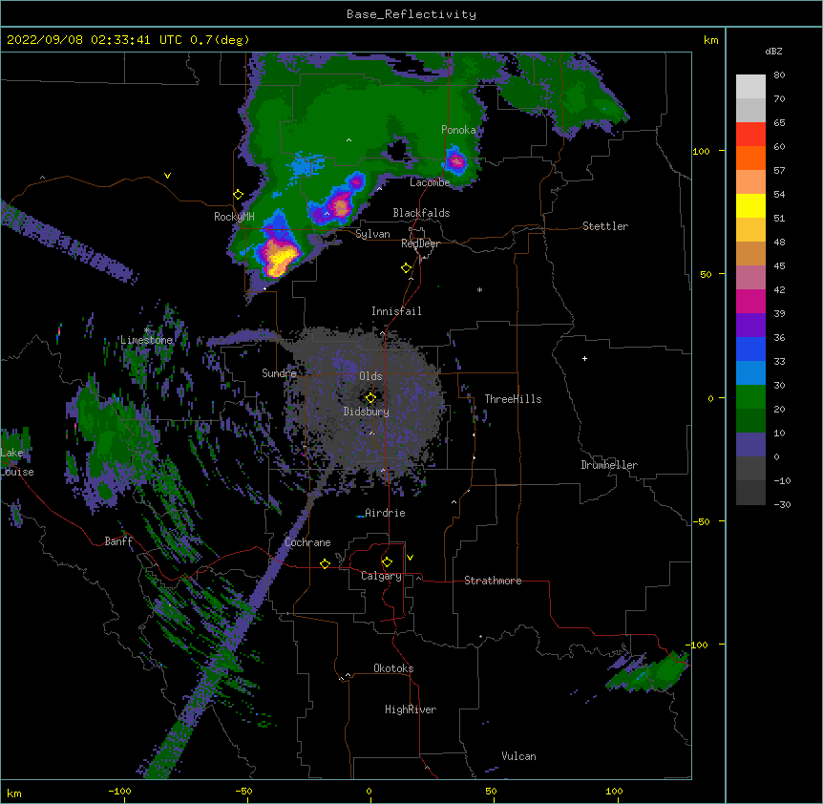The image size is (823, 804).
Task: Click the Airdrie city label
Action: tap(386, 513)
